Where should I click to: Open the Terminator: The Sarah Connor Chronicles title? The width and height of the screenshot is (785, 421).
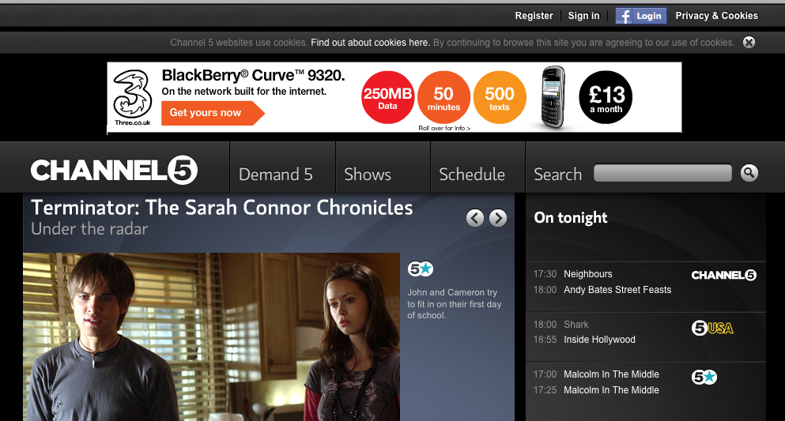pyautogui.click(x=222, y=208)
